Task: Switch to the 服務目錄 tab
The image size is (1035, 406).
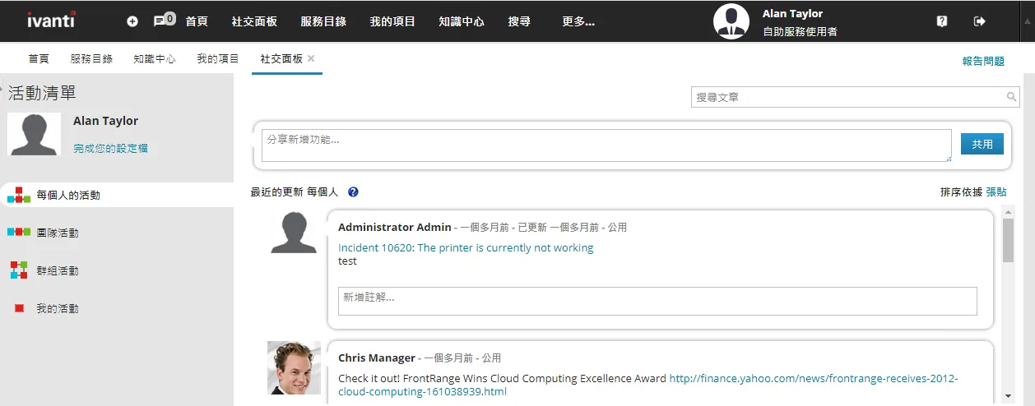Action: 91,59
